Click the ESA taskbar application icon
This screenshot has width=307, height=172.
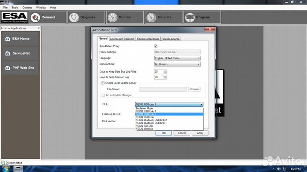coord(18,169)
